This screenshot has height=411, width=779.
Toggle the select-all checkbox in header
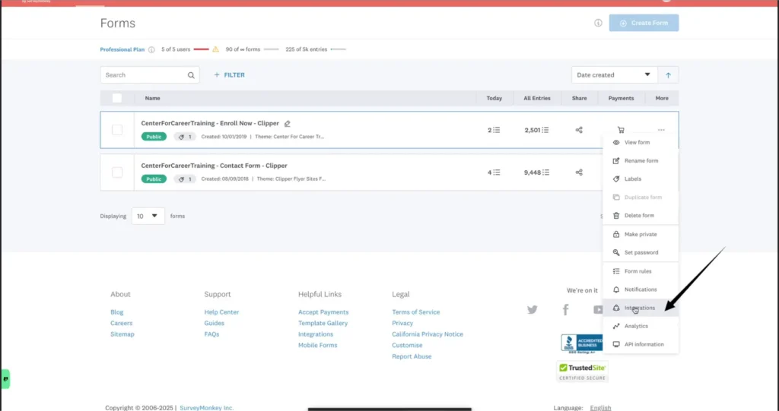pyautogui.click(x=117, y=98)
